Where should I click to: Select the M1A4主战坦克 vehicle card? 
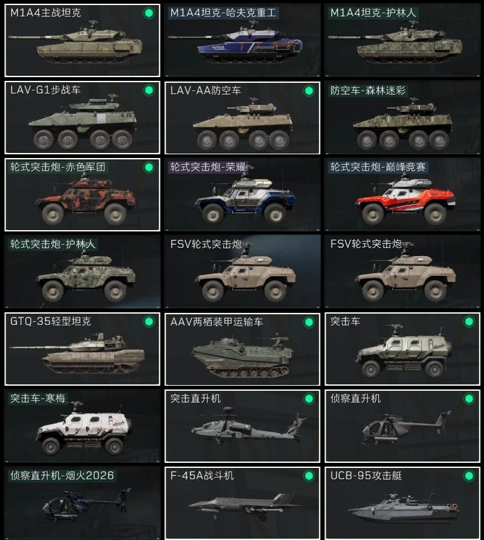point(82,40)
